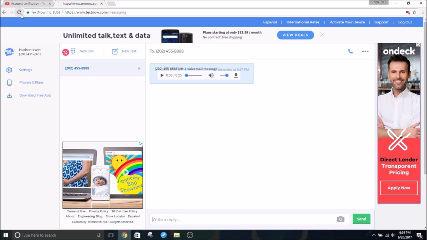This screenshot has width=427, height=240.
Task: Start a New Text
Action: [129, 51]
